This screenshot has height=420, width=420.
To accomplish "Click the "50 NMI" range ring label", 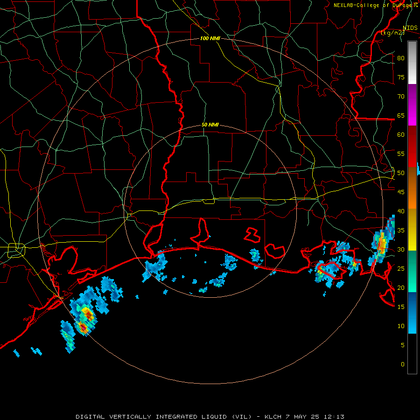I will pos(210,125).
